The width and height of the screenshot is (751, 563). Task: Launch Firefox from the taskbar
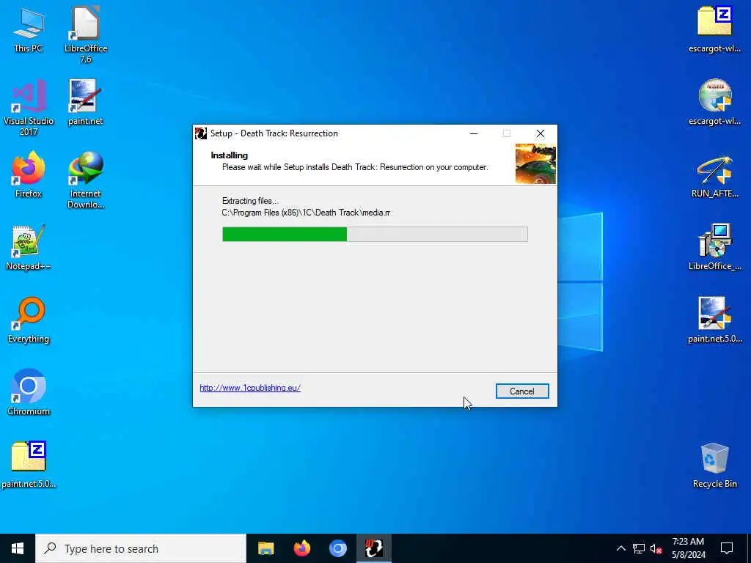pos(301,548)
